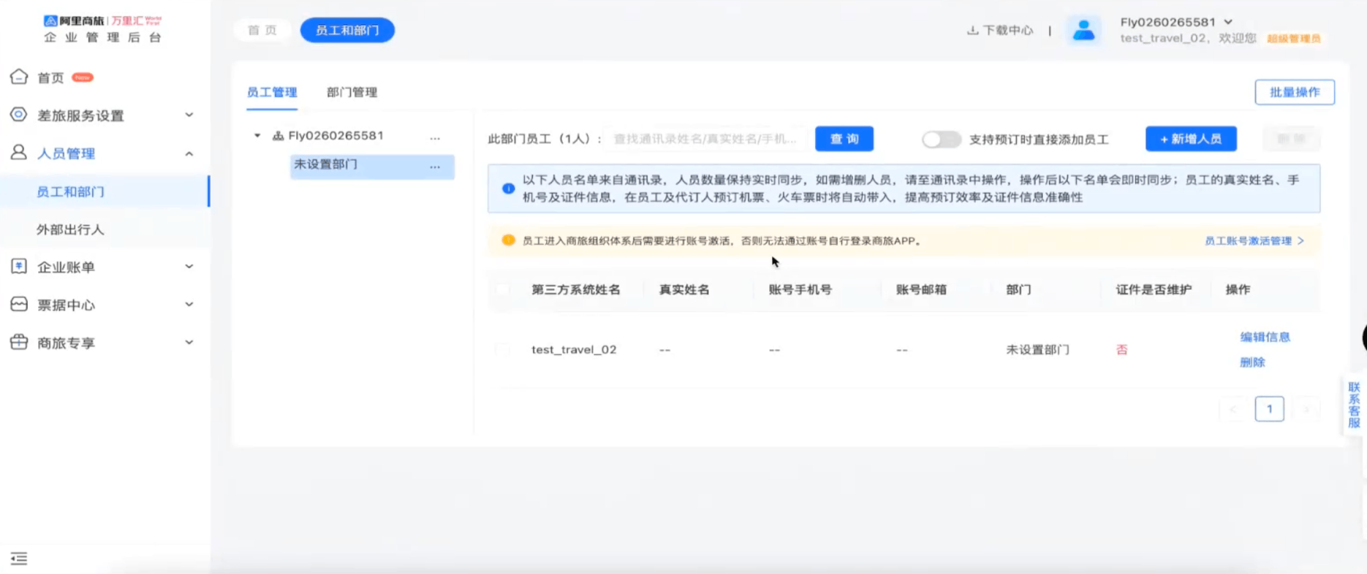Click the 商旅专享 briefcase icon
Image resolution: width=1367 pixels, height=574 pixels.
click(x=19, y=342)
